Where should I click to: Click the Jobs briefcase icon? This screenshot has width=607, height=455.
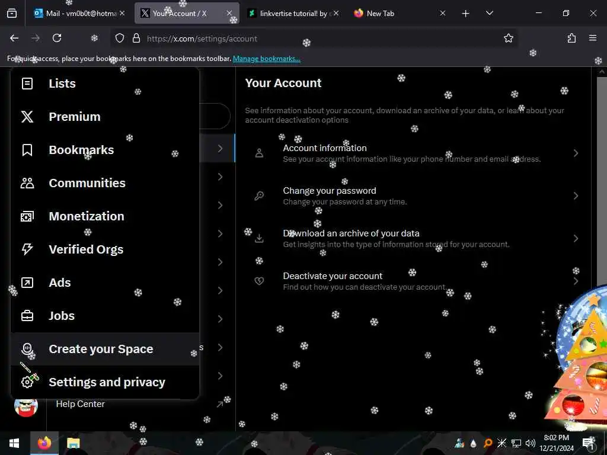tap(27, 316)
